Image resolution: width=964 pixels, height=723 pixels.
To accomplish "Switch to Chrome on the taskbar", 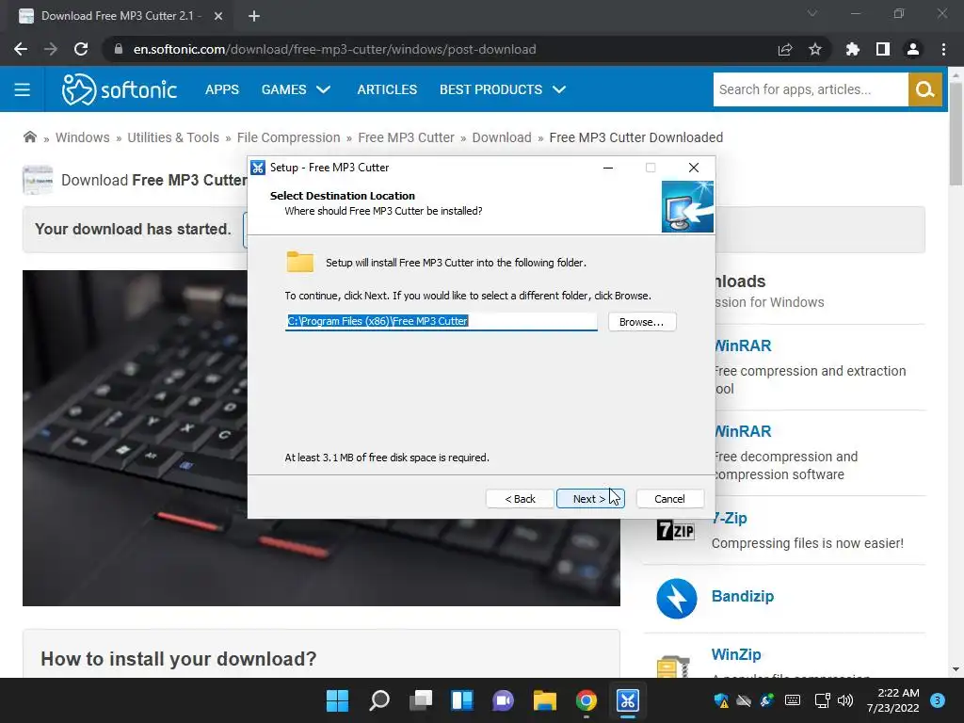I will point(586,700).
